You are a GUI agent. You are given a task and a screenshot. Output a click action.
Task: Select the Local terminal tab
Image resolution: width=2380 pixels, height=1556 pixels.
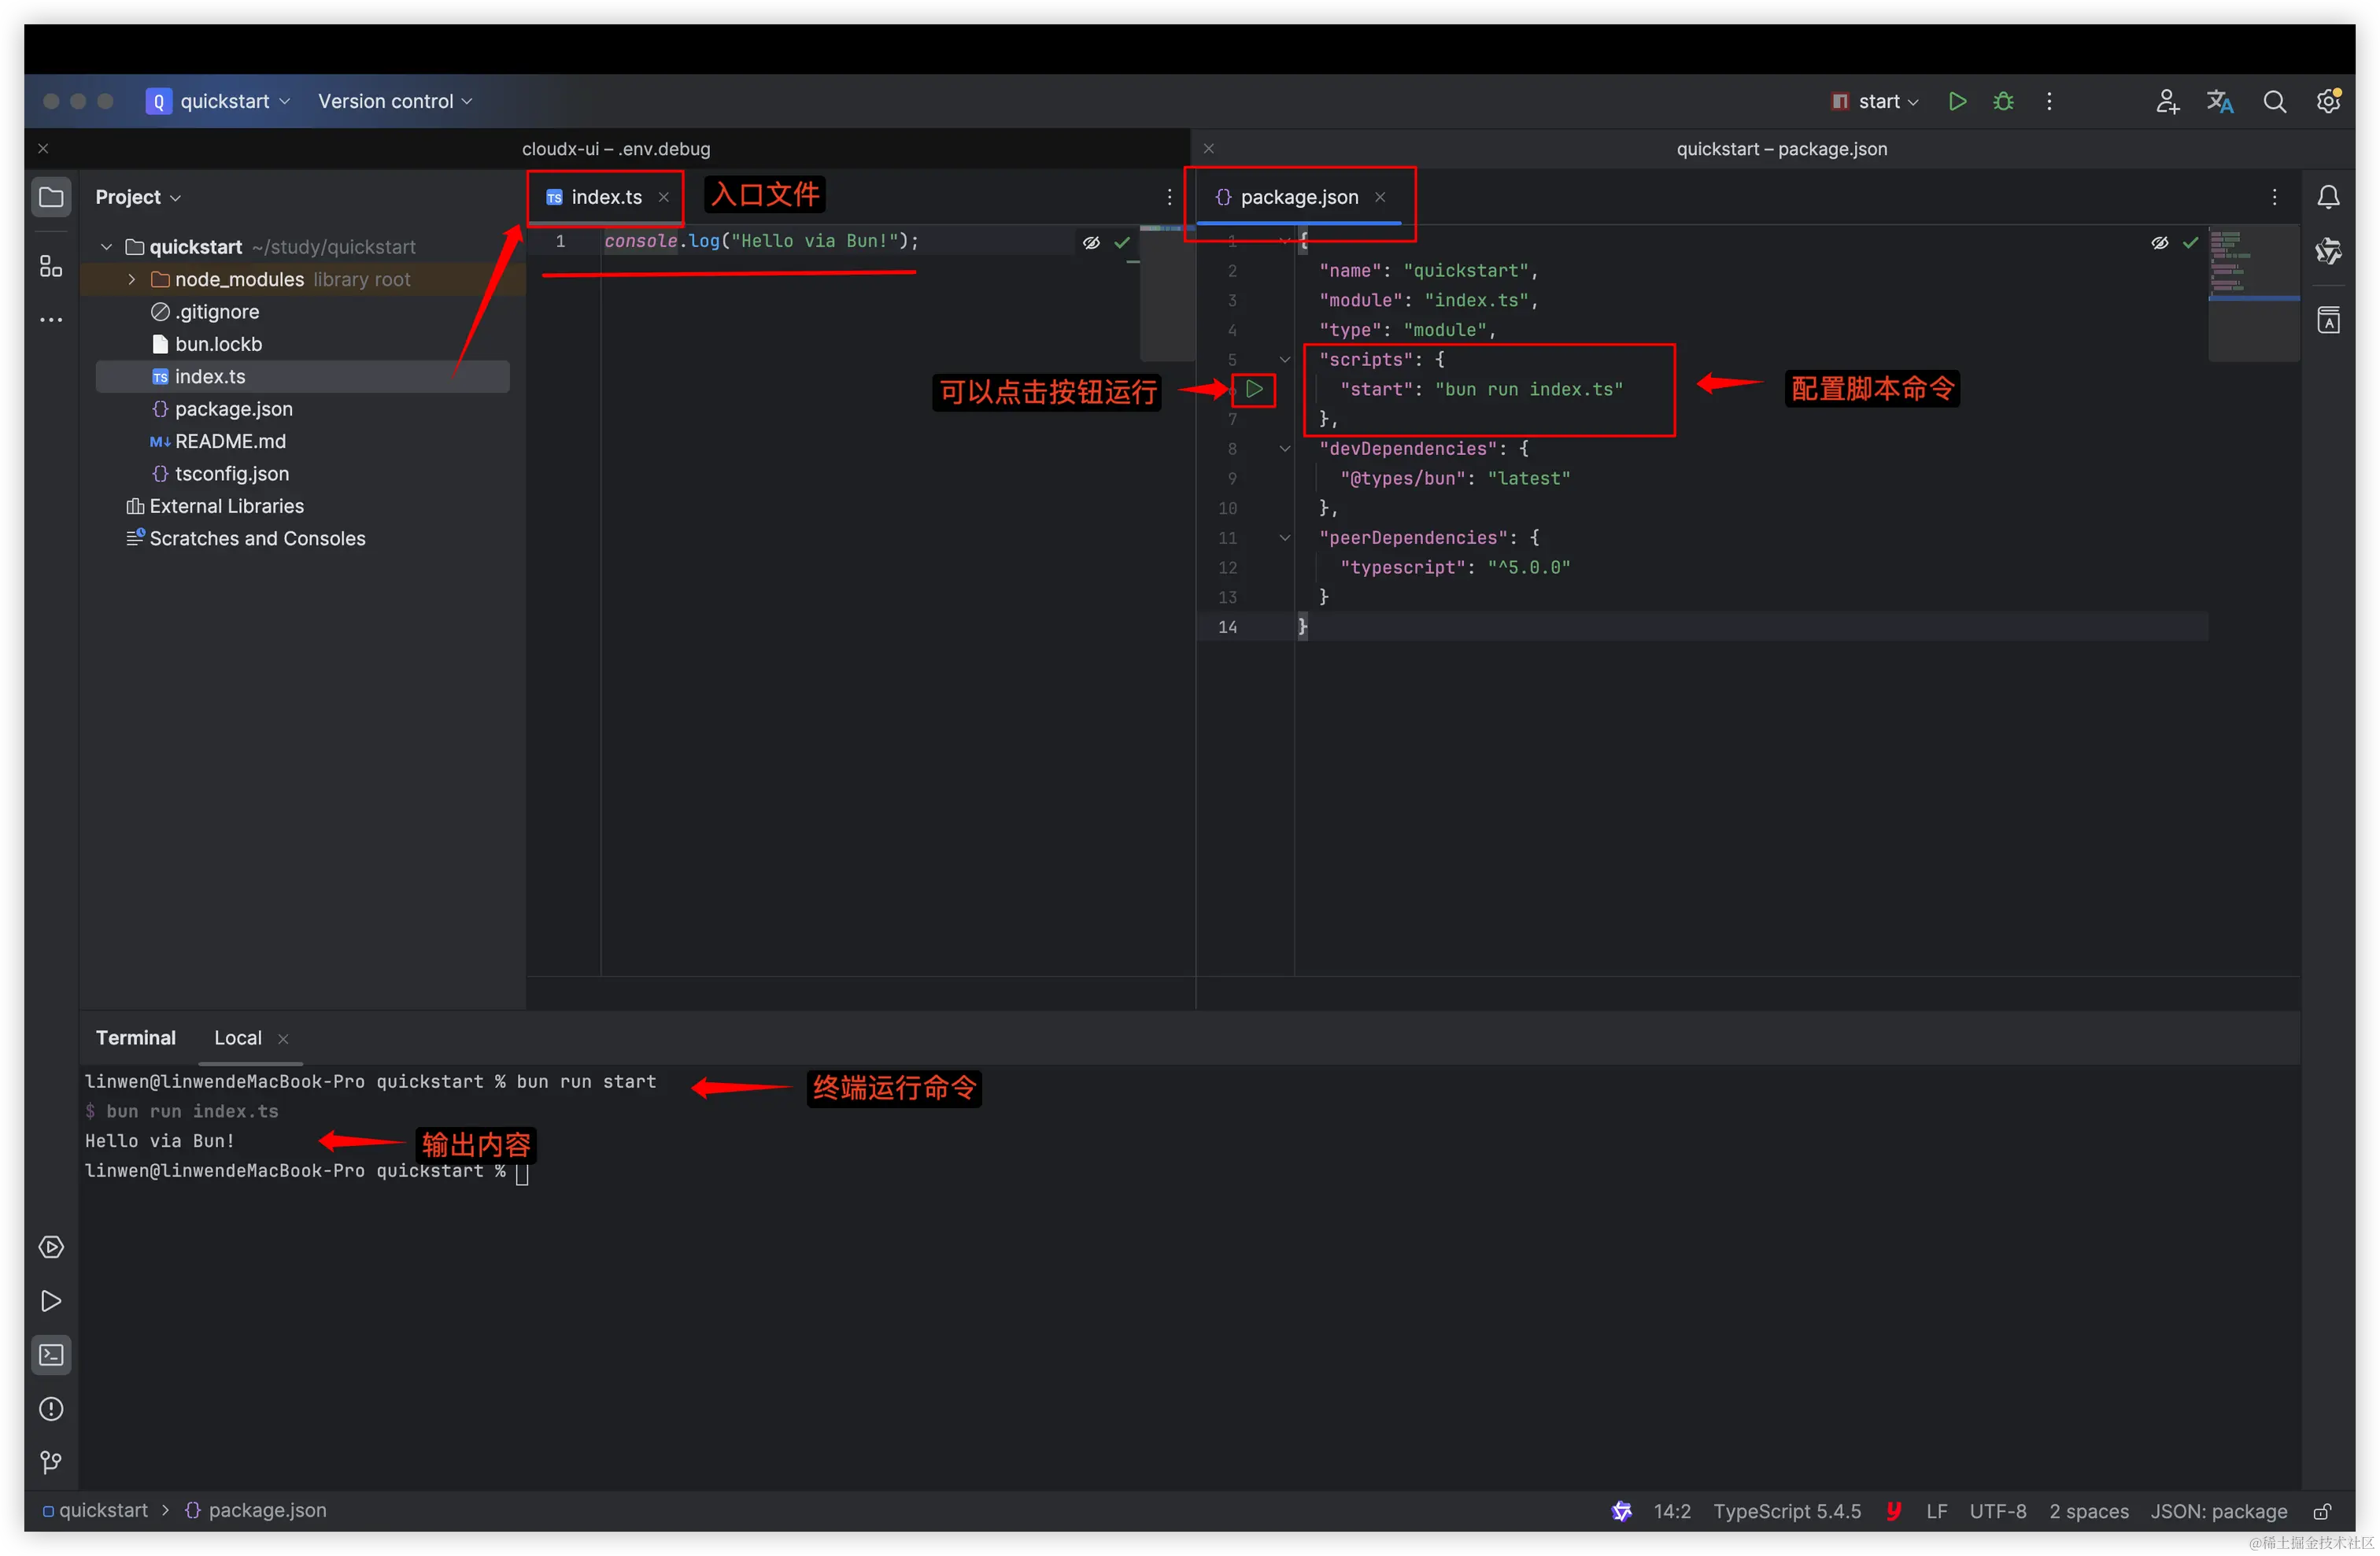(238, 1038)
